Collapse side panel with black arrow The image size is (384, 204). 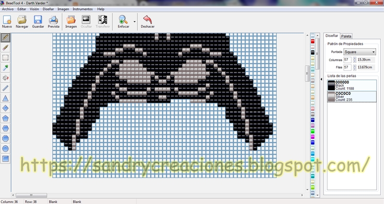321,79
